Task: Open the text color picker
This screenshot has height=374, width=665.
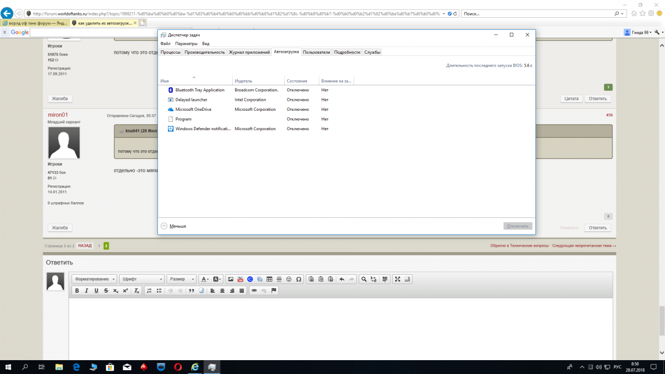Action: coord(204,279)
